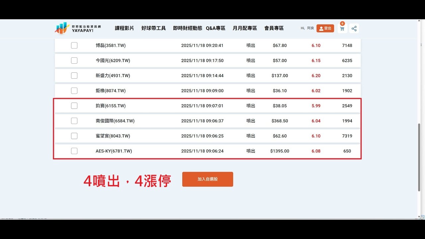The width and height of the screenshot is (425, 239).
Task: Click red value 5.99
Action: pos(316,106)
